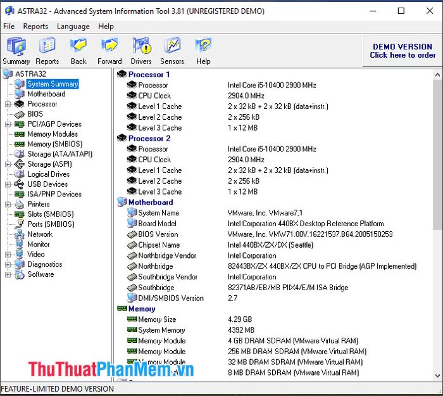Select the Logical Drives icon in tree

coord(20,174)
